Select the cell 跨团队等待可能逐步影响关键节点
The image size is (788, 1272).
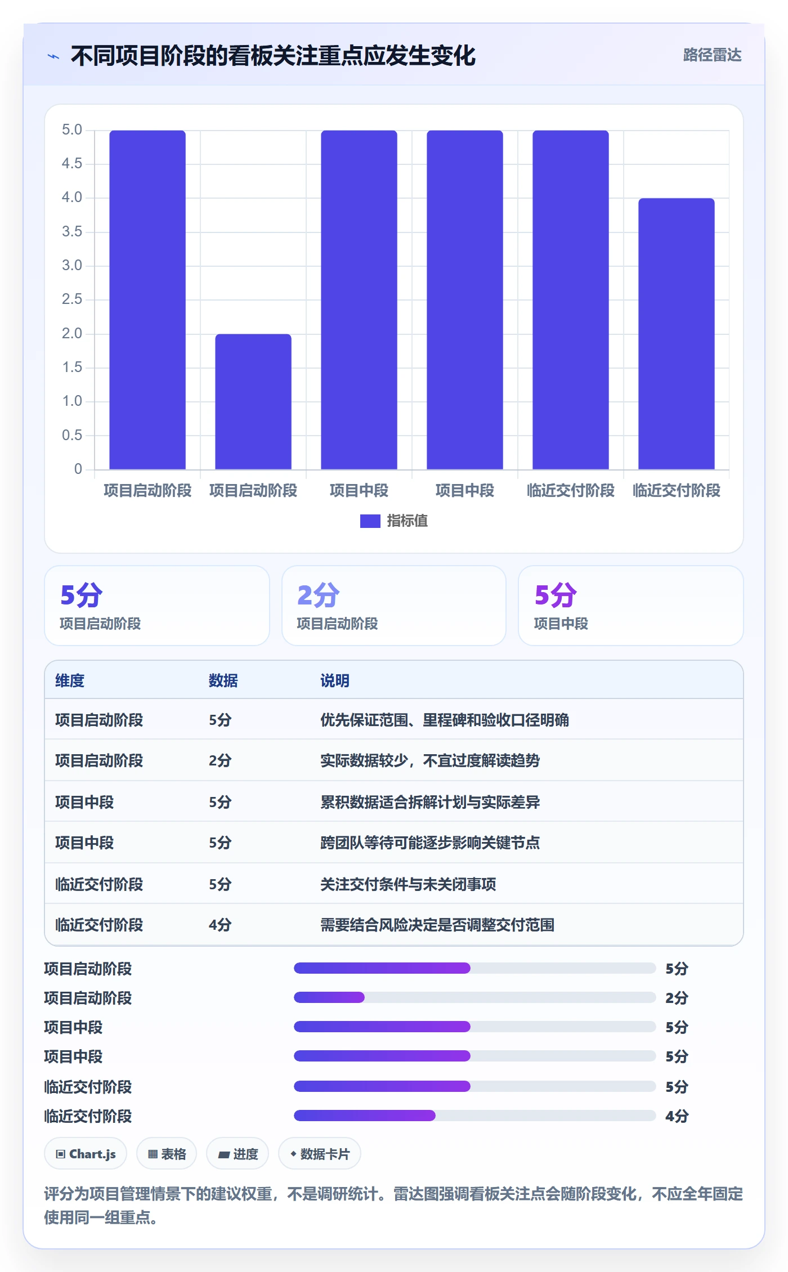[x=430, y=843]
